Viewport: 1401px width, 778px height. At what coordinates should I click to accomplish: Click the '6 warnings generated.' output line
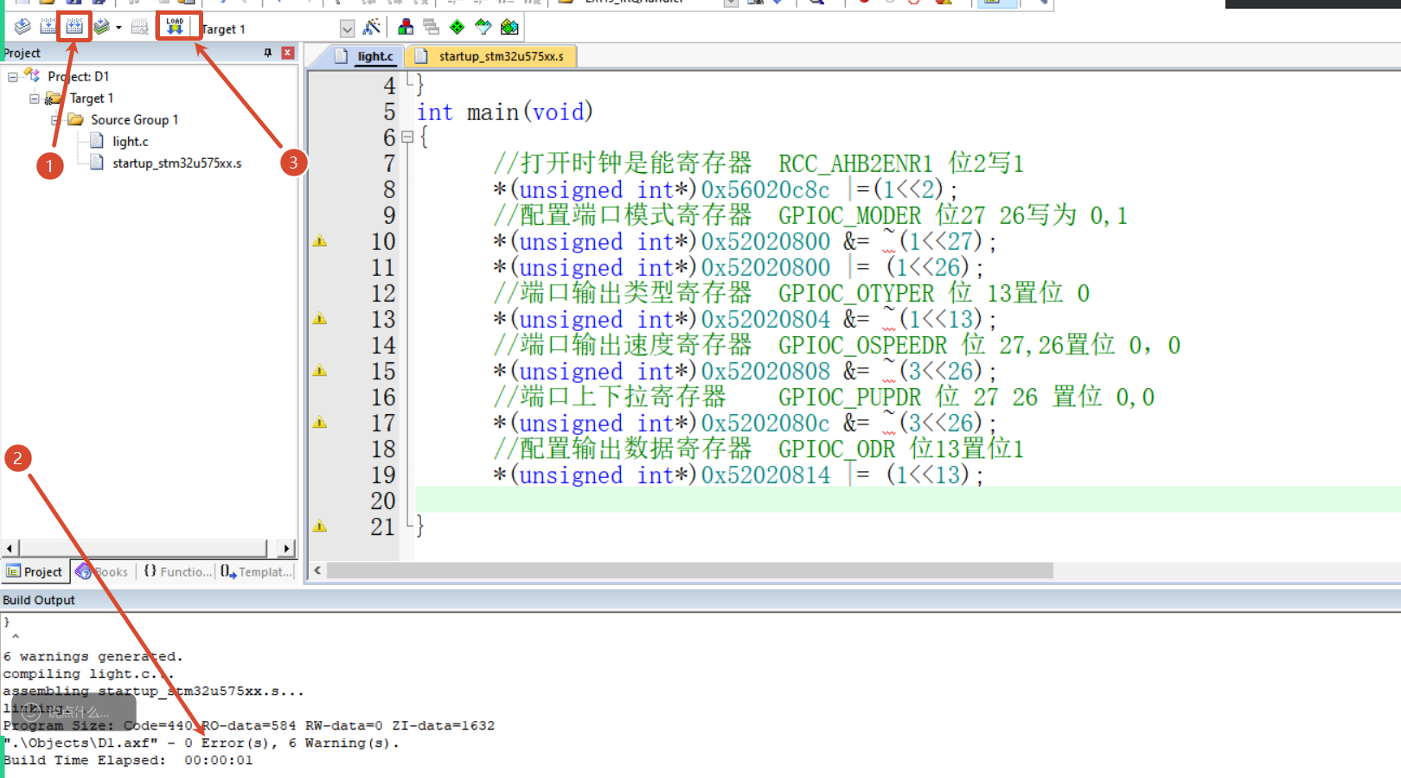[x=93, y=657]
